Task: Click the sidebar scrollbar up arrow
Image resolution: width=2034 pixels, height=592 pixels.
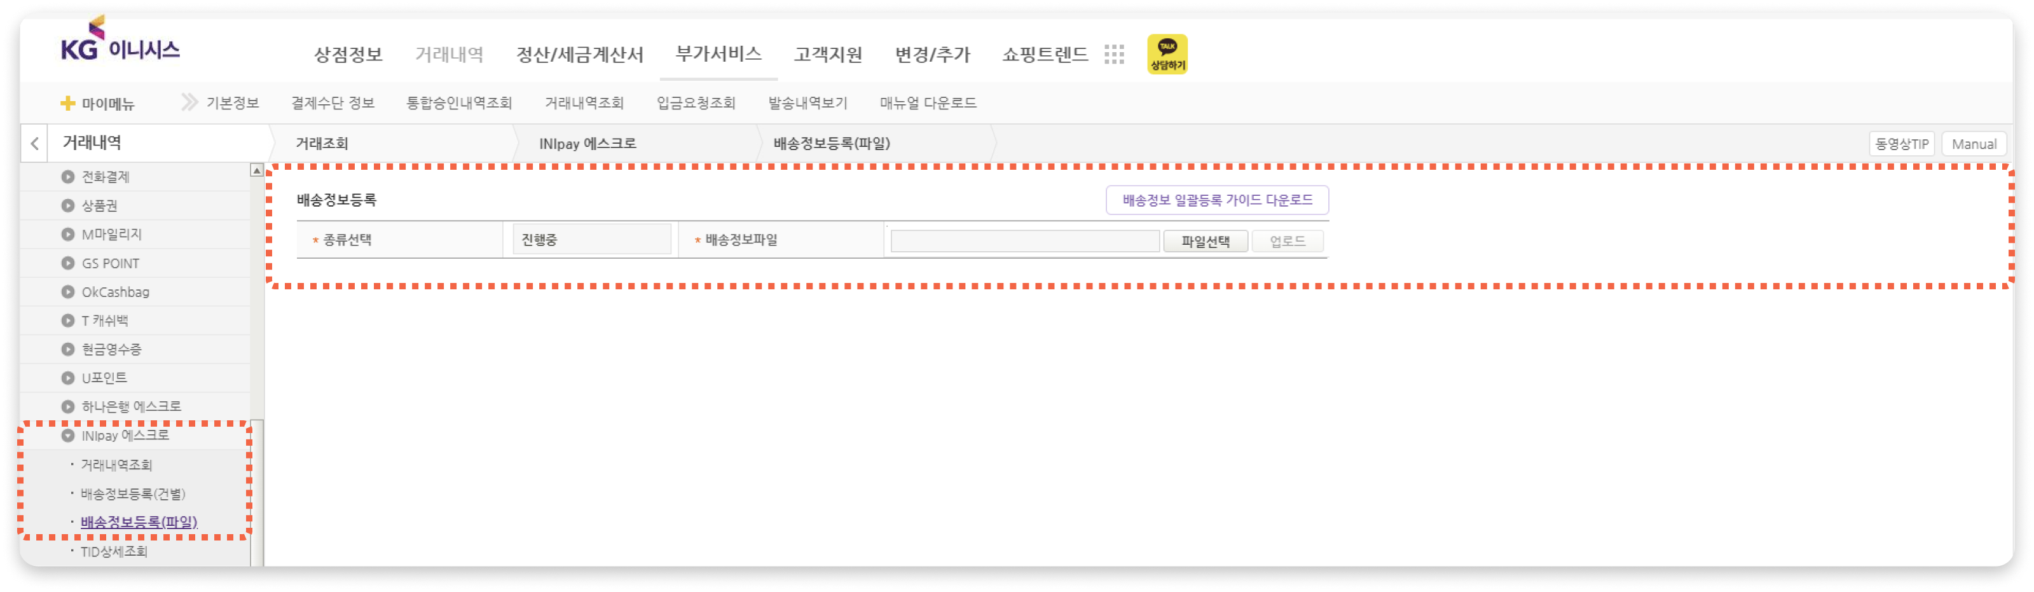Action: point(257,170)
